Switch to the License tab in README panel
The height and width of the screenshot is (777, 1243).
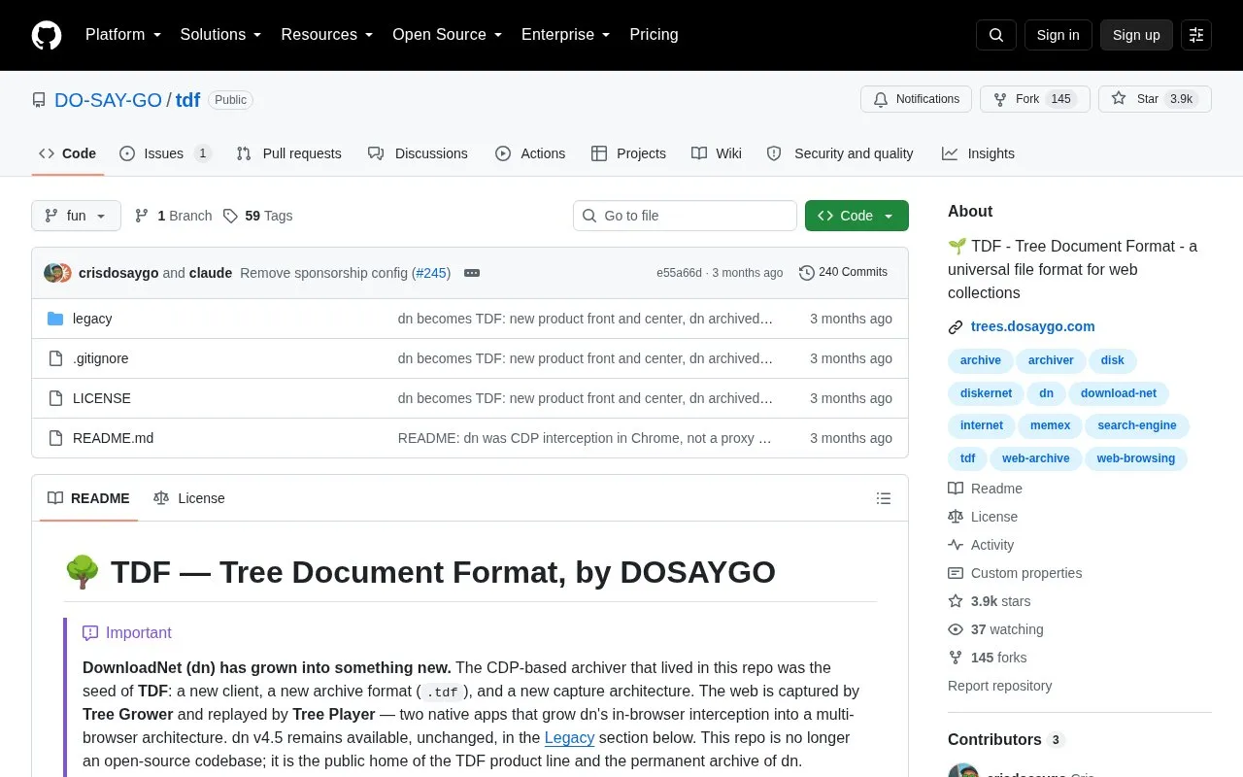coord(189,498)
